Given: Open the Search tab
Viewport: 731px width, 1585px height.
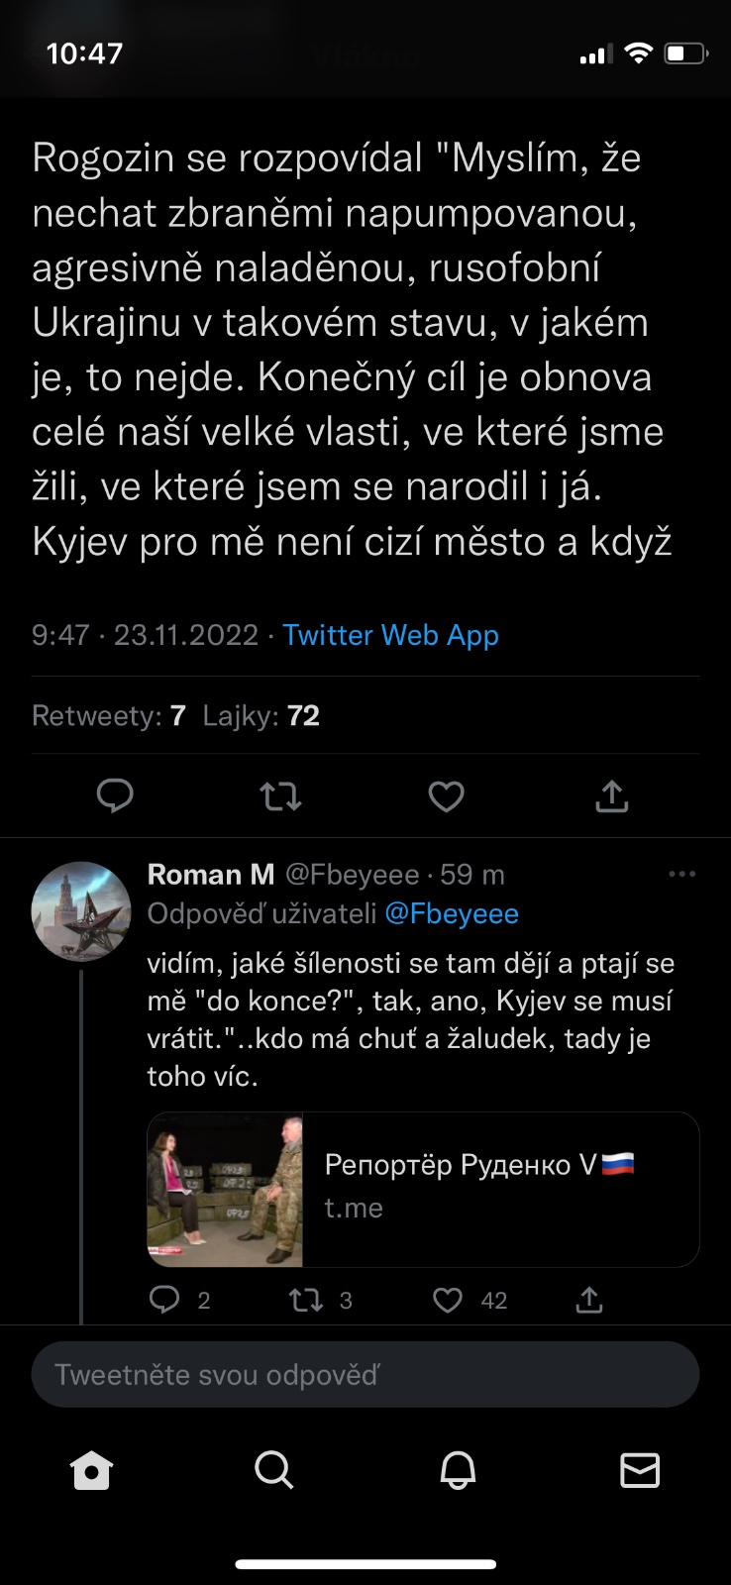Looking at the screenshot, I should (274, 1470).
